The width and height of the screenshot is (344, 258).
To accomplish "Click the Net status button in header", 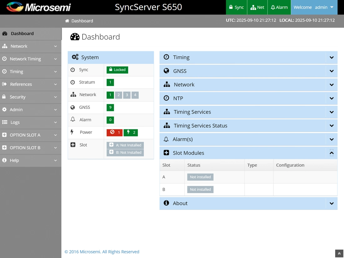I will pyautogui.click(x=257, y=7).
